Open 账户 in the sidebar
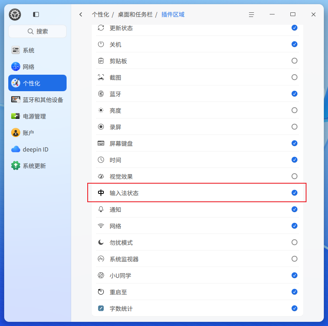 point(38,132)
